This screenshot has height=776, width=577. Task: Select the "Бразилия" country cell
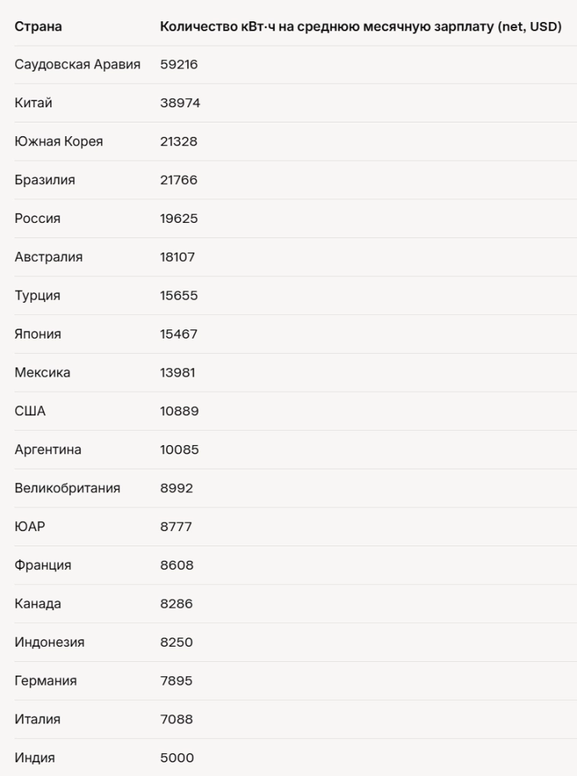[x=46, y=180]
